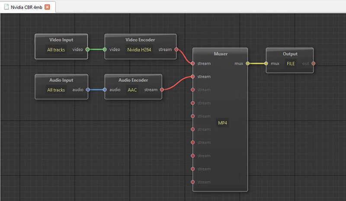Click the last unused Muxer stream port

[193, 182]
